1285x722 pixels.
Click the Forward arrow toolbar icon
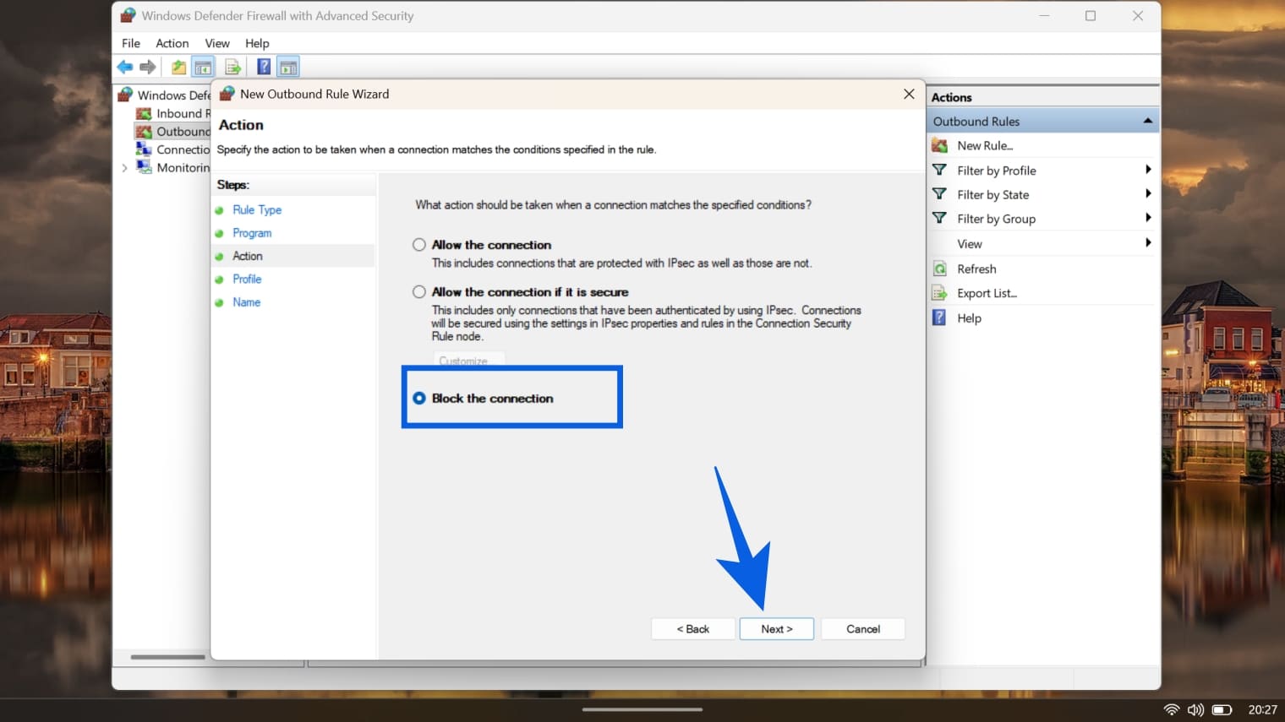pos(148,67)
